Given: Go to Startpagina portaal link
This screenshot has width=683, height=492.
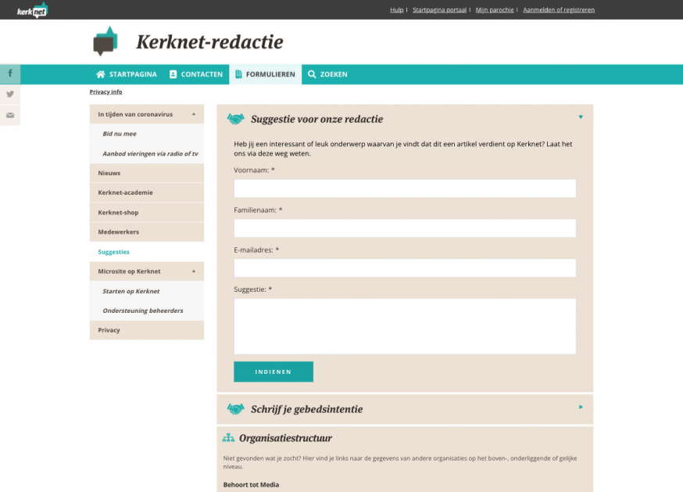Looking at the screenshot, I should point(439,9).
